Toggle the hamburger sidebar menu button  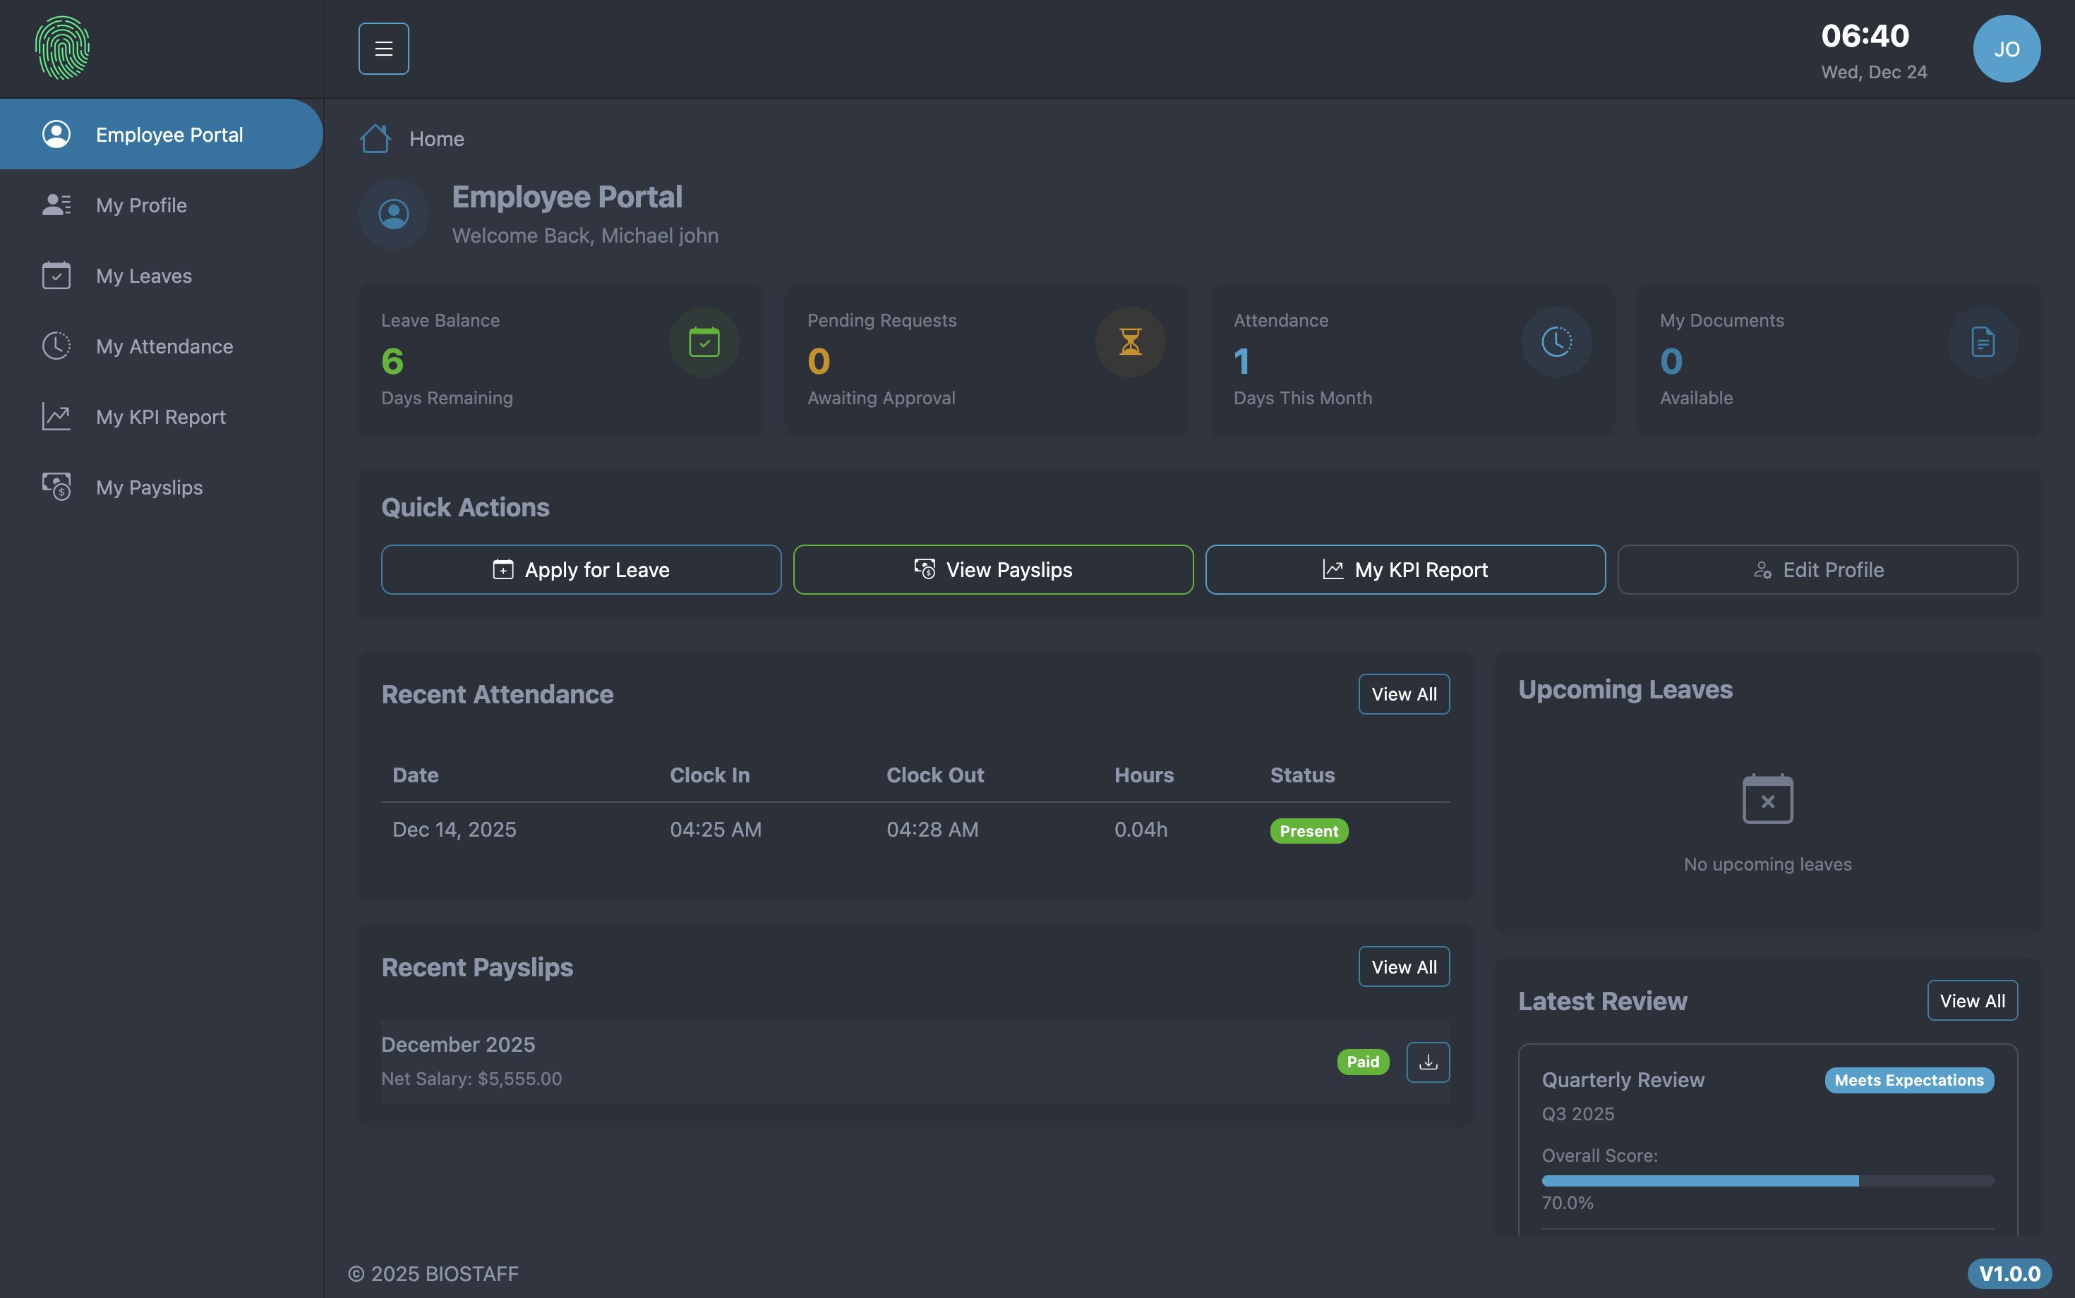383,49
